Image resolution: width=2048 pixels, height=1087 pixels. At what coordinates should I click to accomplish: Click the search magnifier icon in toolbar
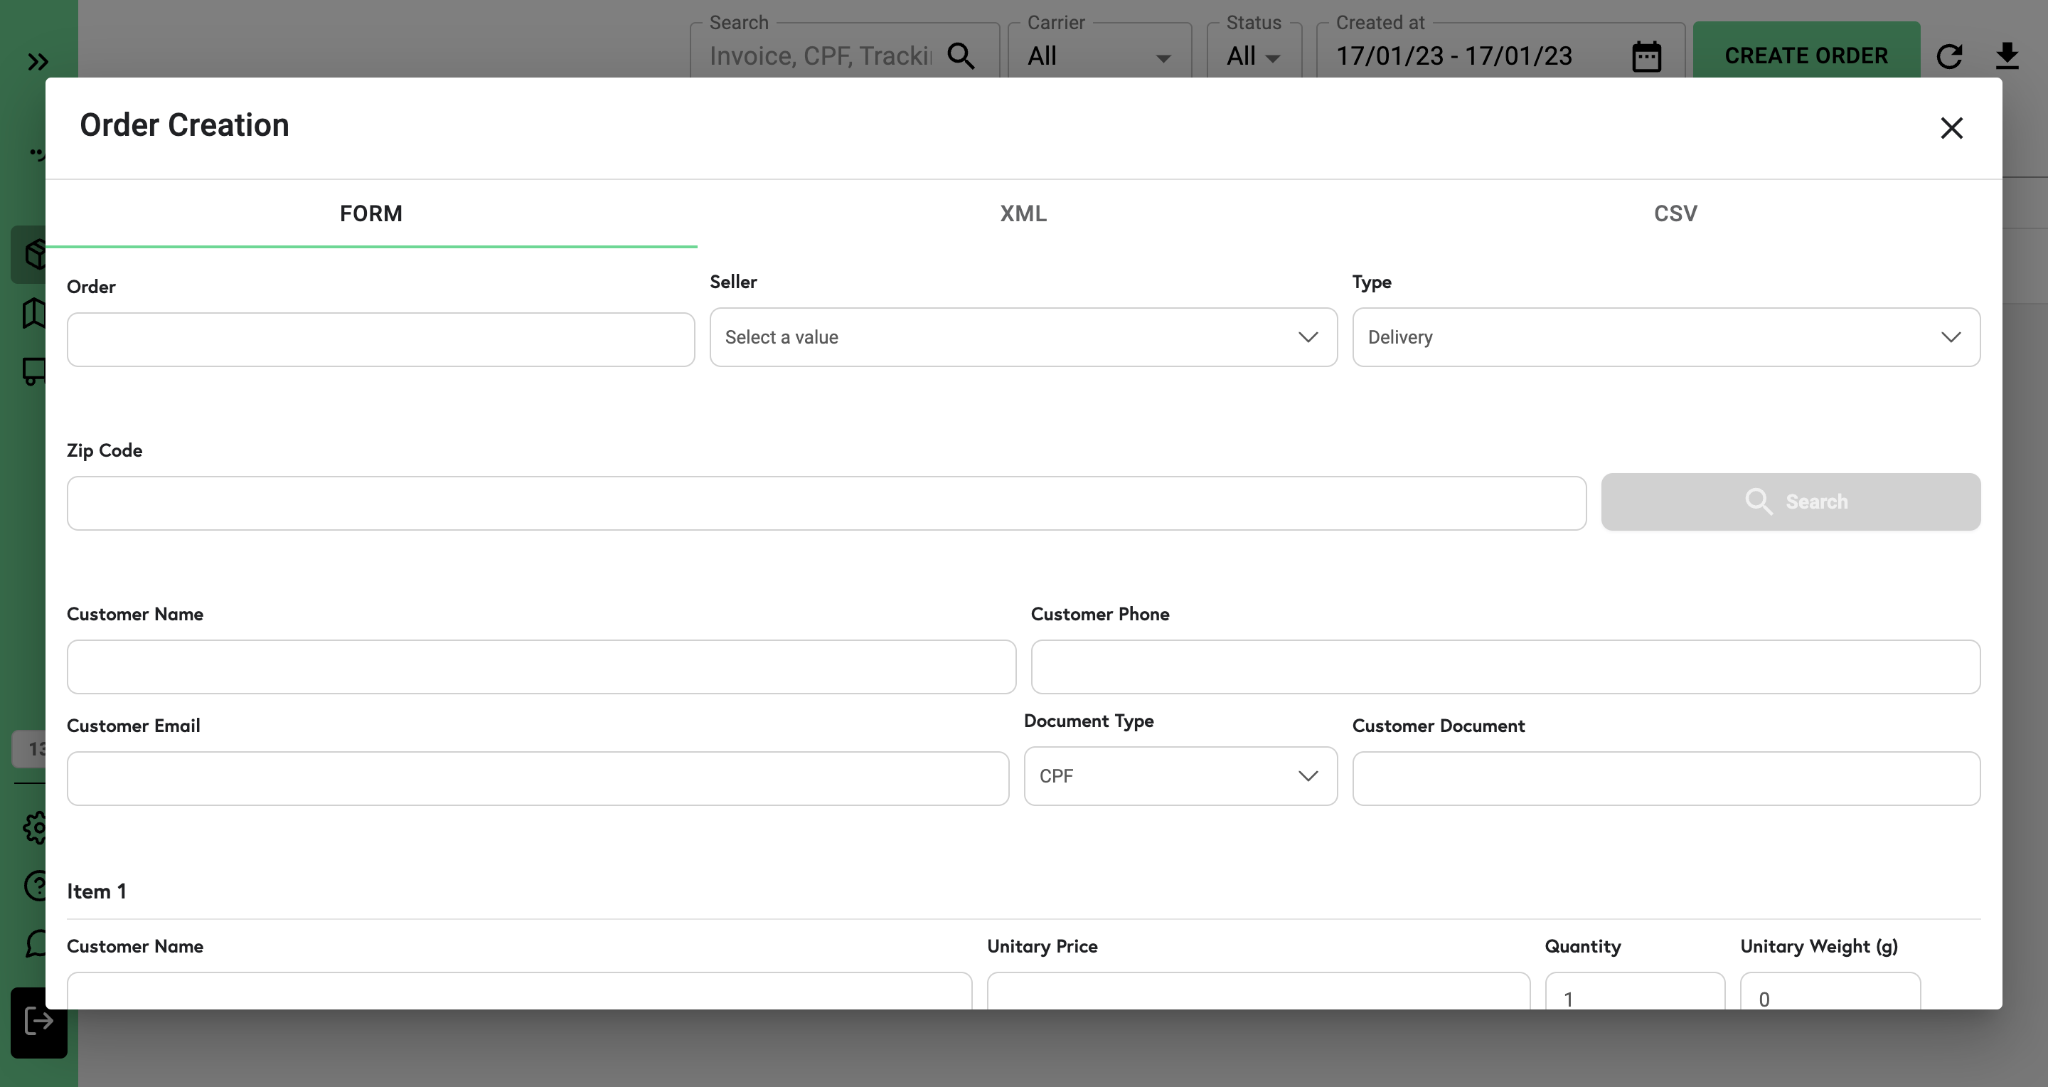tap(961, 55)
